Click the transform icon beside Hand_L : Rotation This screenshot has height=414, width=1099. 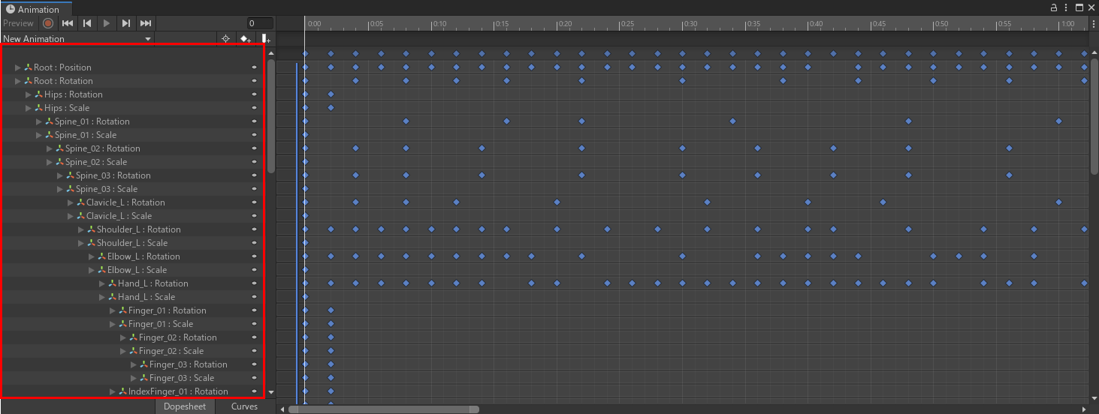coord(113,283)
